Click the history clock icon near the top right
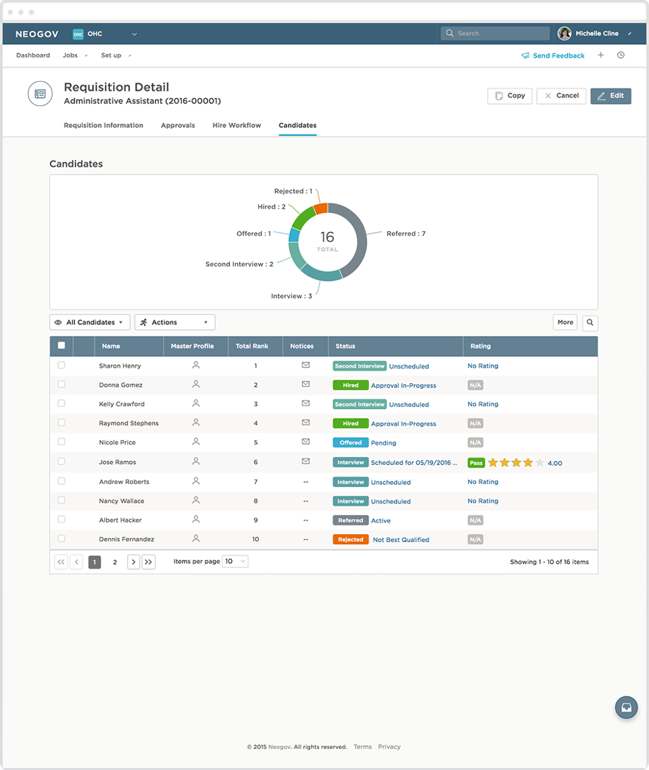This screenshot has width=649, height=770. pos(621,55)
